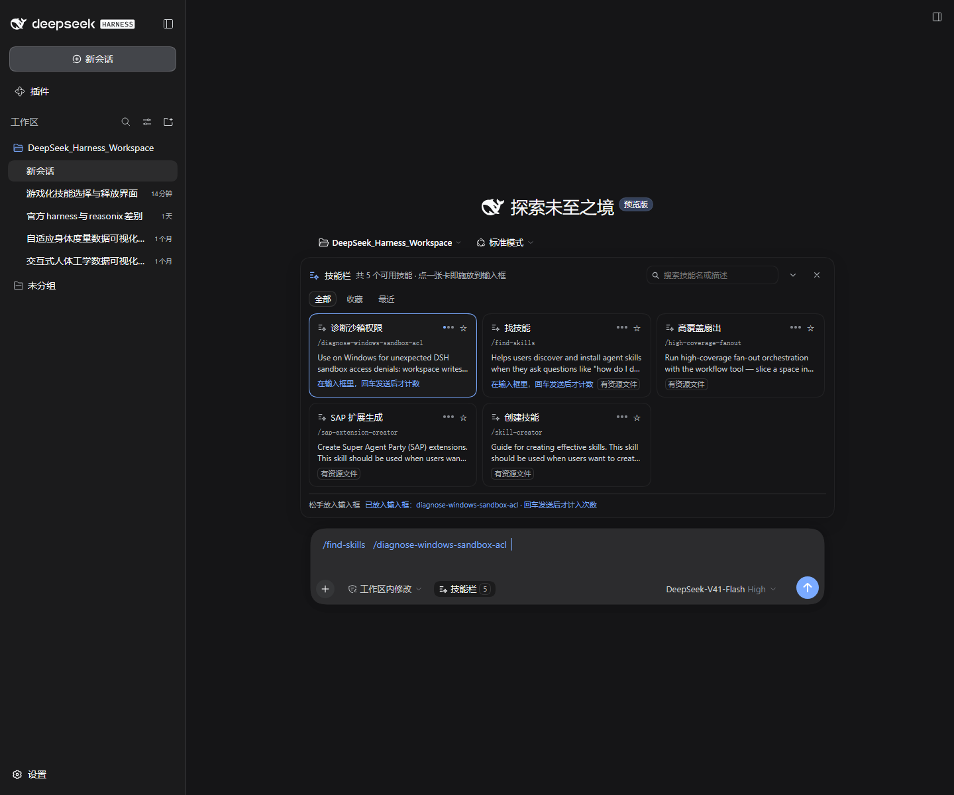Open the 标准模式 mode dropdown
Screen dimensions: 954x795
click(x=505, y=242)
